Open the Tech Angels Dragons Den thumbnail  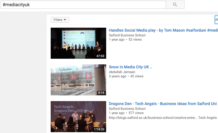click(x=78, y=117)
